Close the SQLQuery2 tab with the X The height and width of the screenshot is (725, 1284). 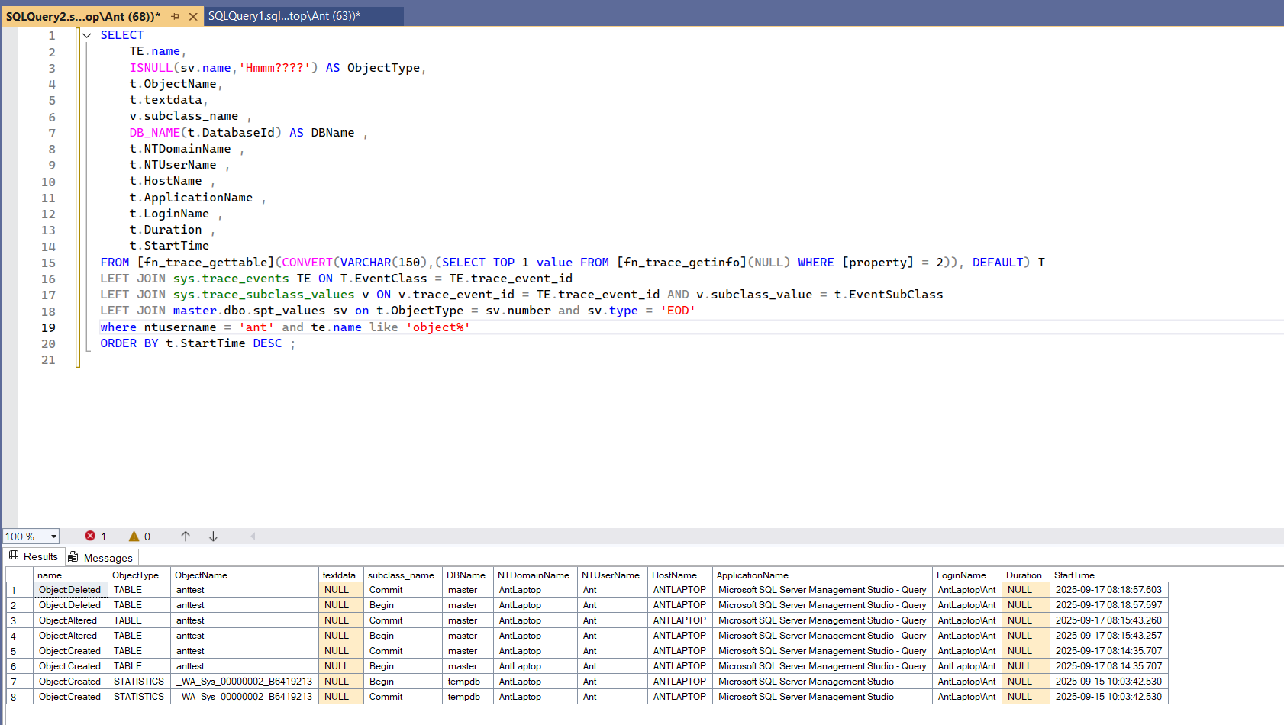(193, 16)
